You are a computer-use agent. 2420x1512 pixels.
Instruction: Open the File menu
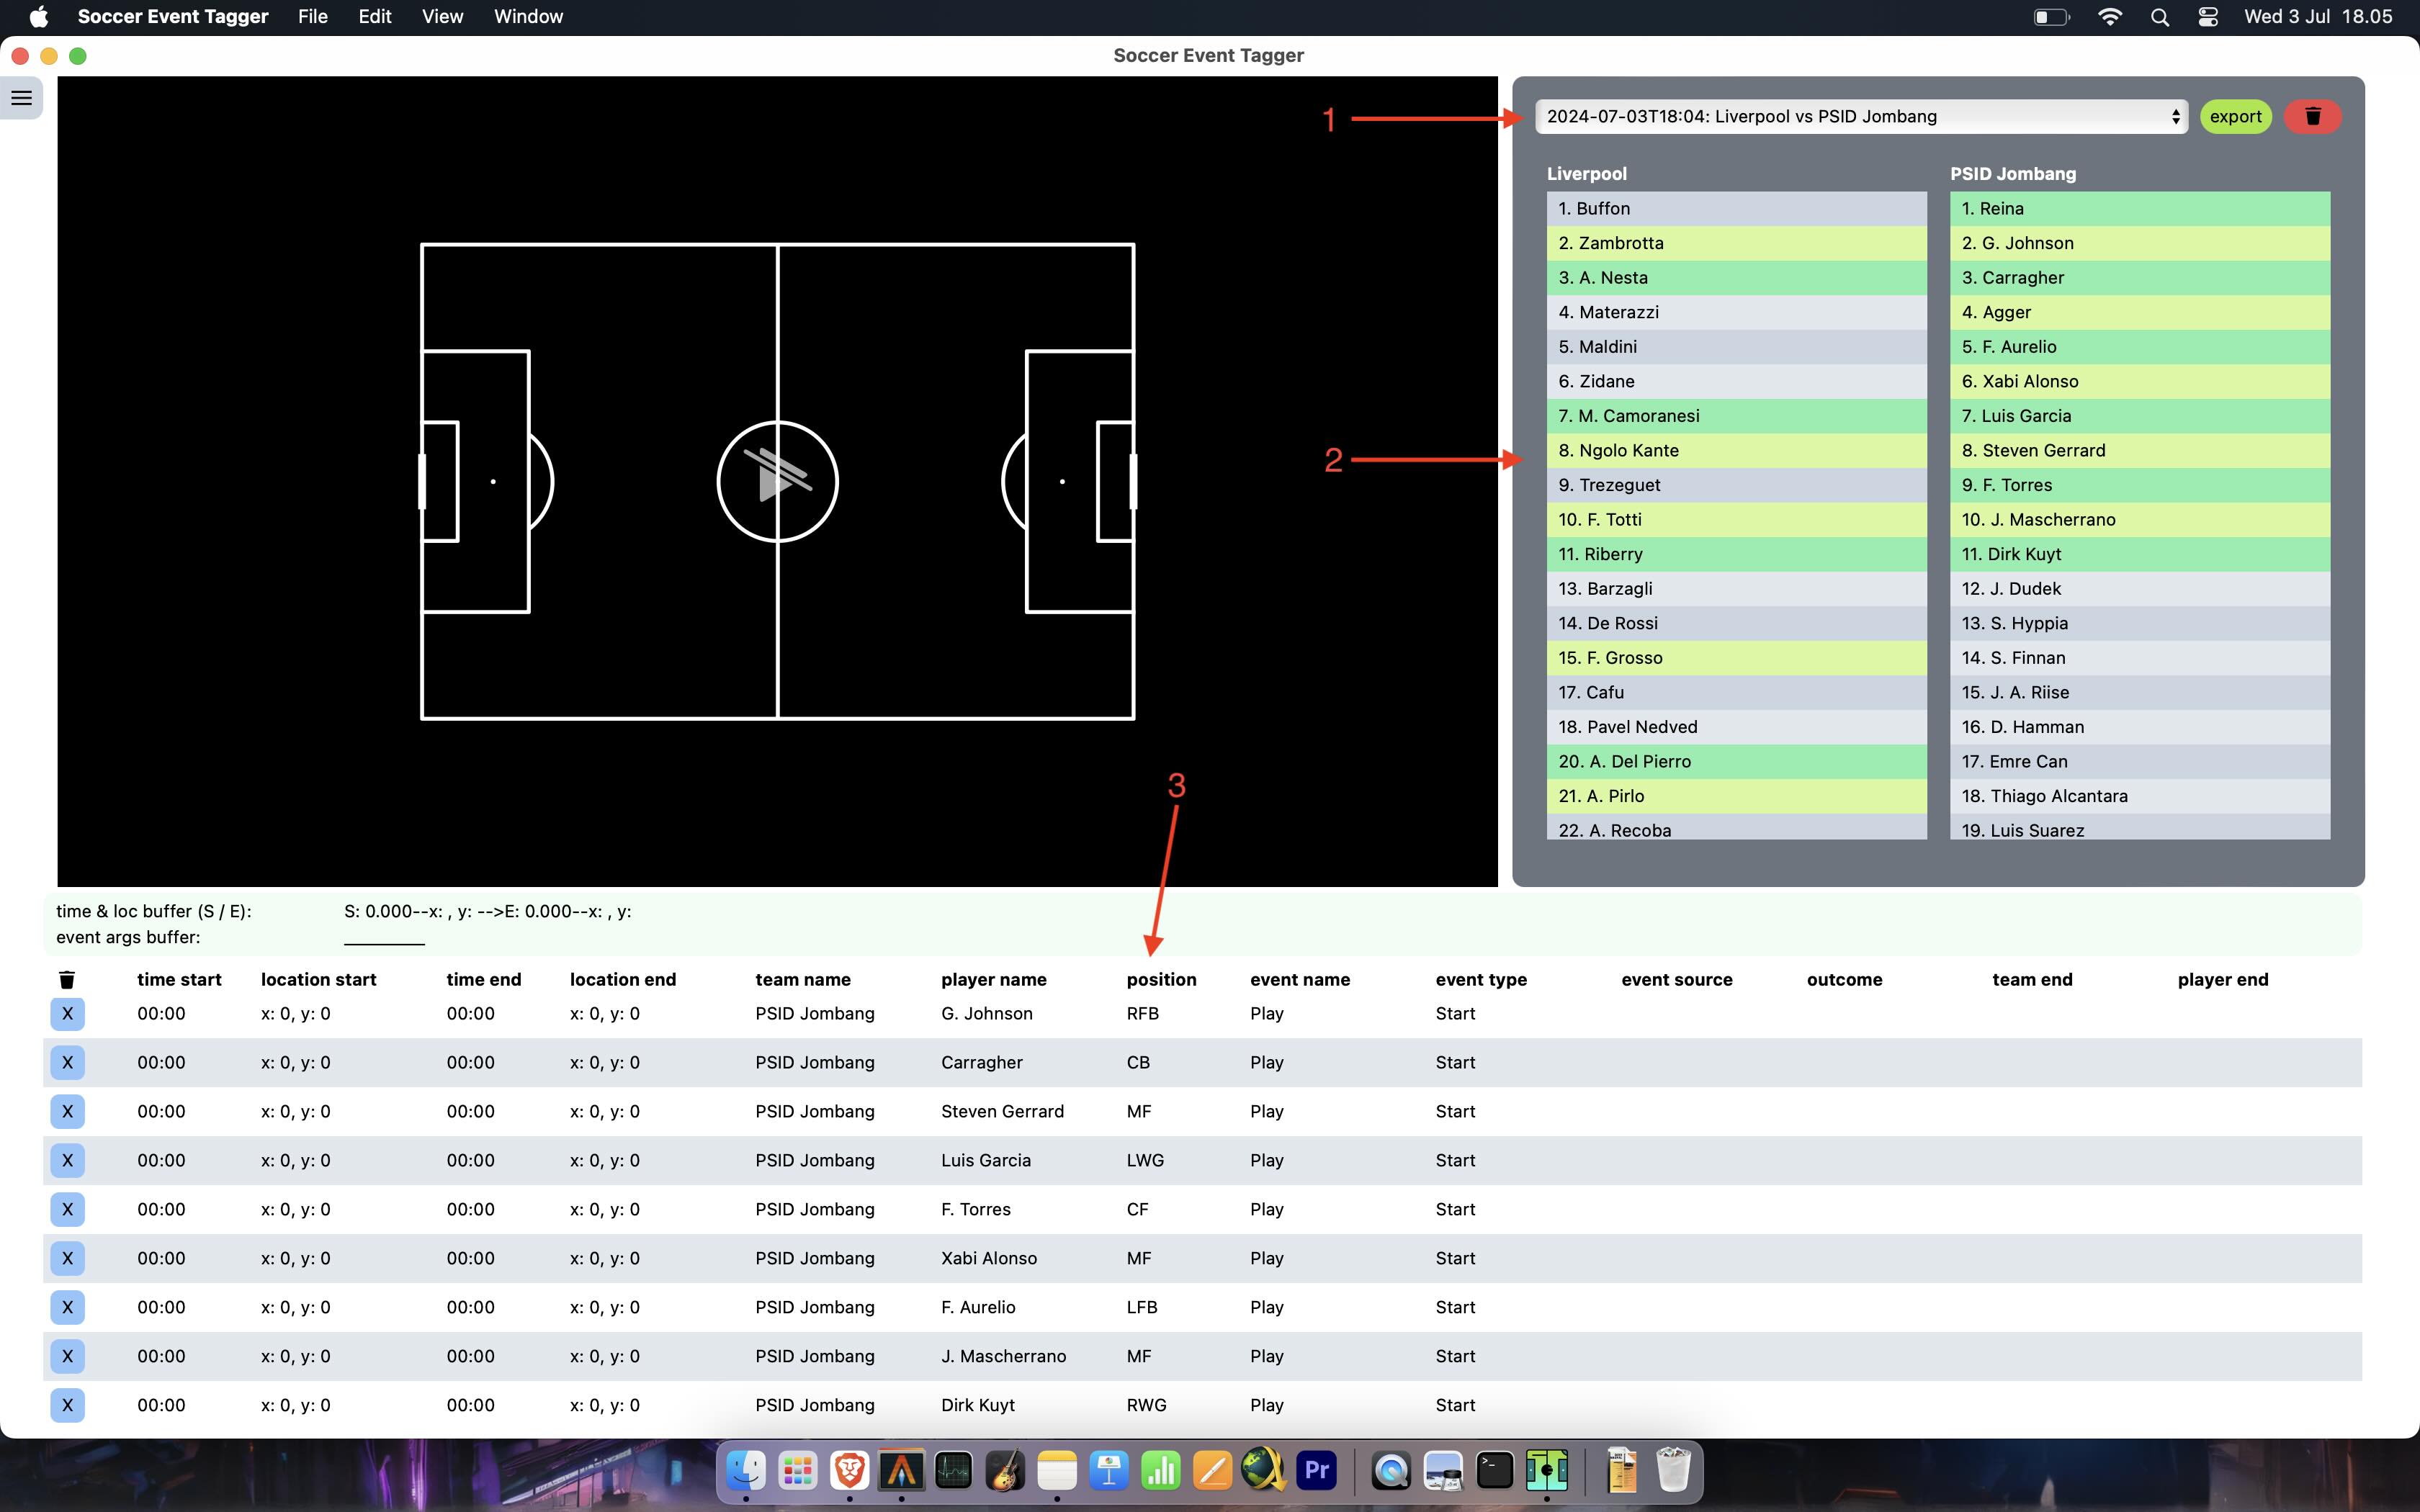click(312, 17)
